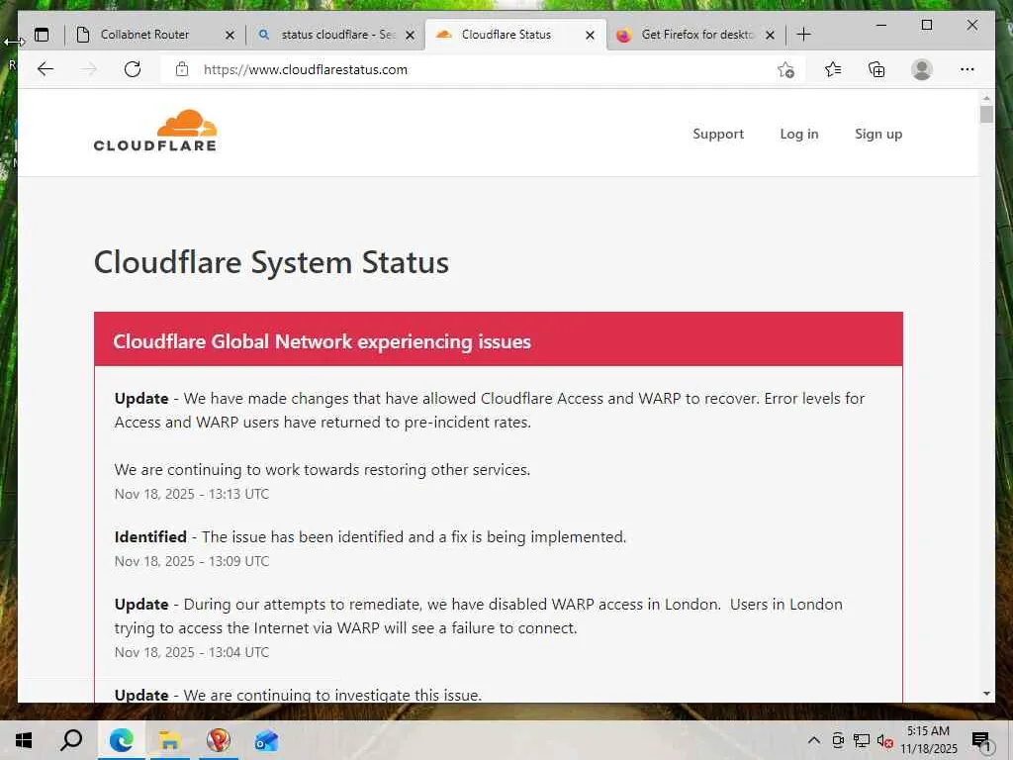
Task: Switch to the status cloudflare search tab
Action: coord(335,35)
